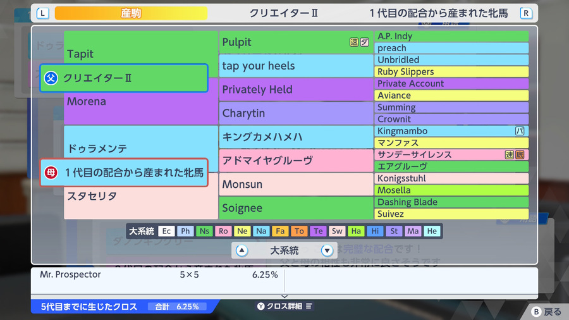Expand cross list with the small down chevron
This screenshot has height=320, width=569.
pyautogui.click(x=284, y=297)
